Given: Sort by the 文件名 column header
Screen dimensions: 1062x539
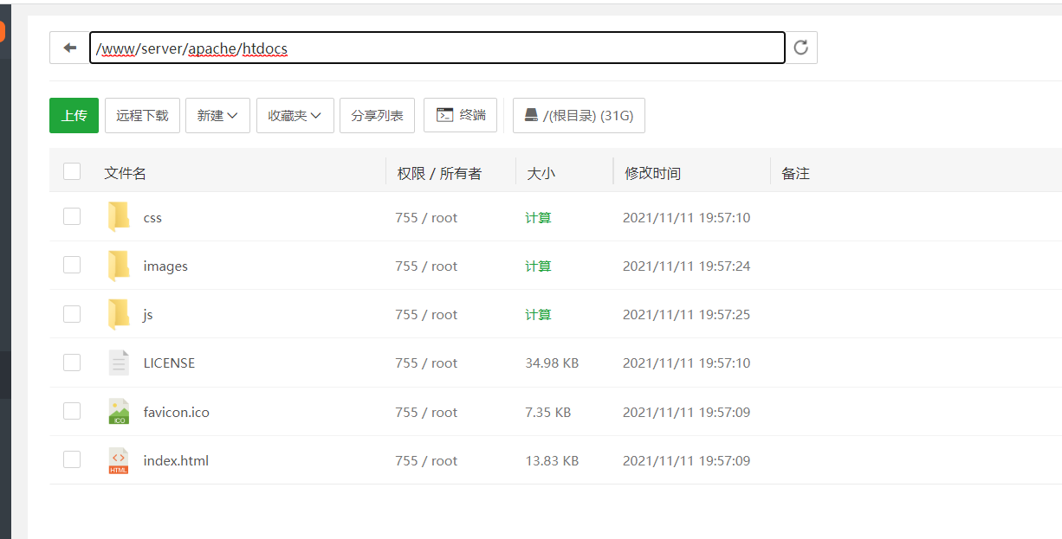Looking at the screenshot, I should [125, 173].
